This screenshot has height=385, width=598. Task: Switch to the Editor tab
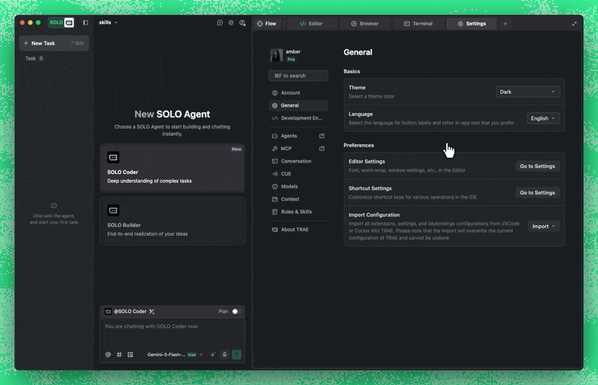click(x=311, y=24)
